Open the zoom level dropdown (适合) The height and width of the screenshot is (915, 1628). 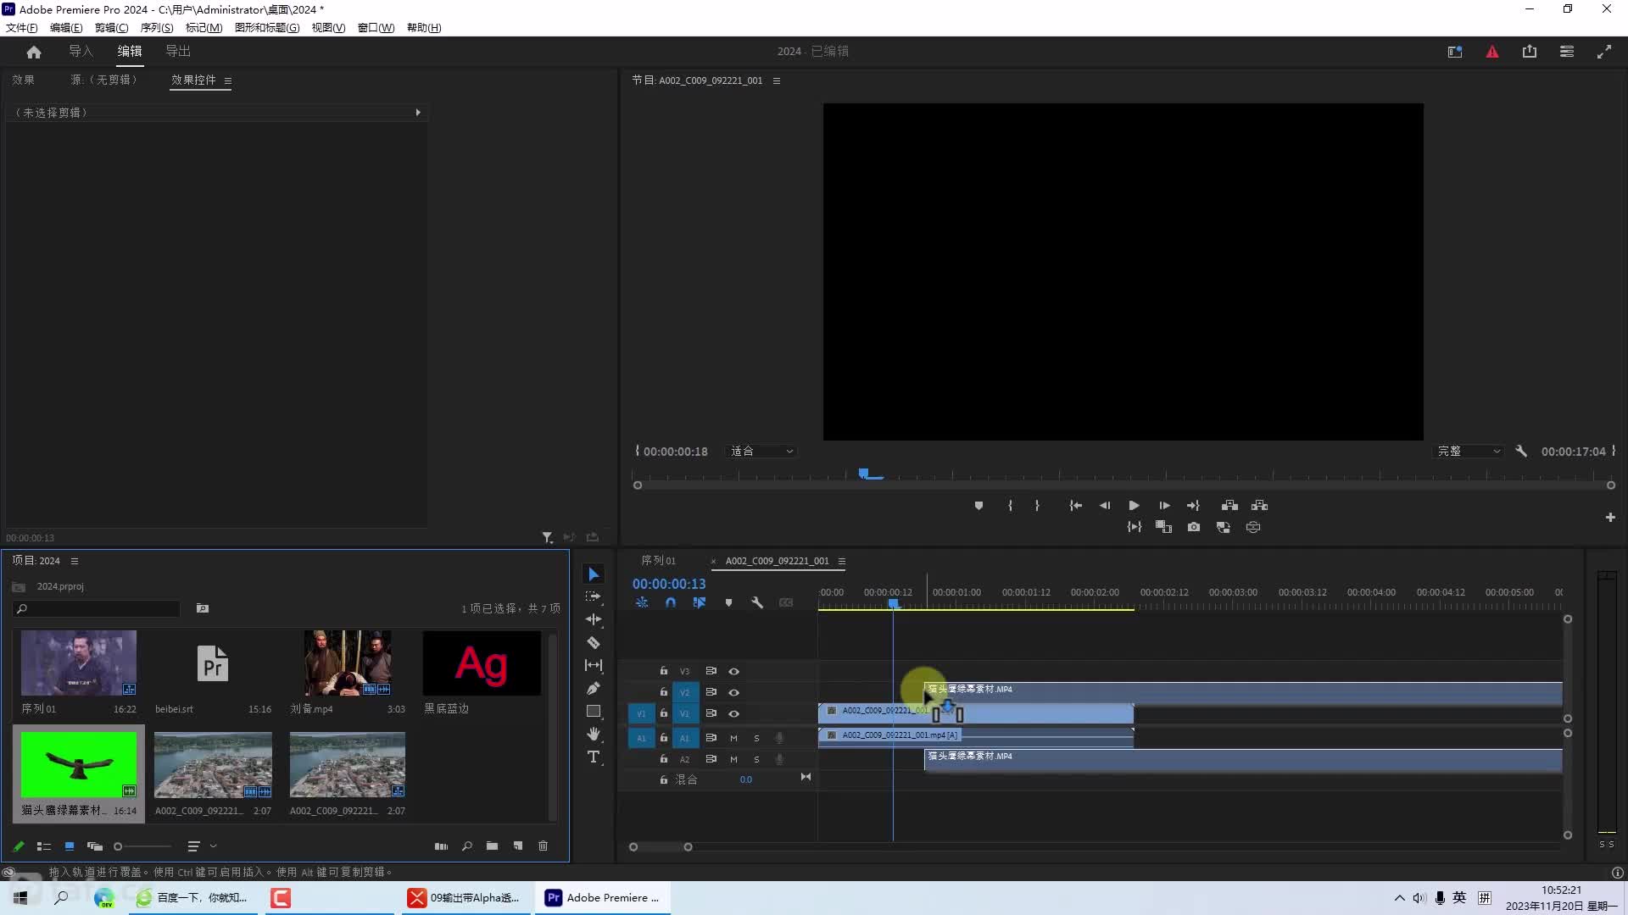(761, 452)
